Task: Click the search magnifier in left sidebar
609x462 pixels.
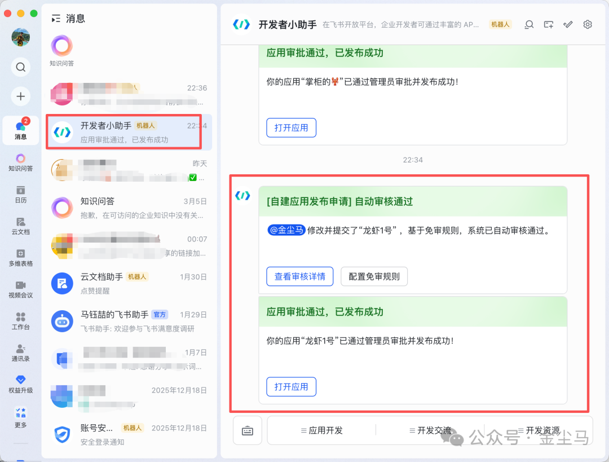Action: click(x=20, y=67)
